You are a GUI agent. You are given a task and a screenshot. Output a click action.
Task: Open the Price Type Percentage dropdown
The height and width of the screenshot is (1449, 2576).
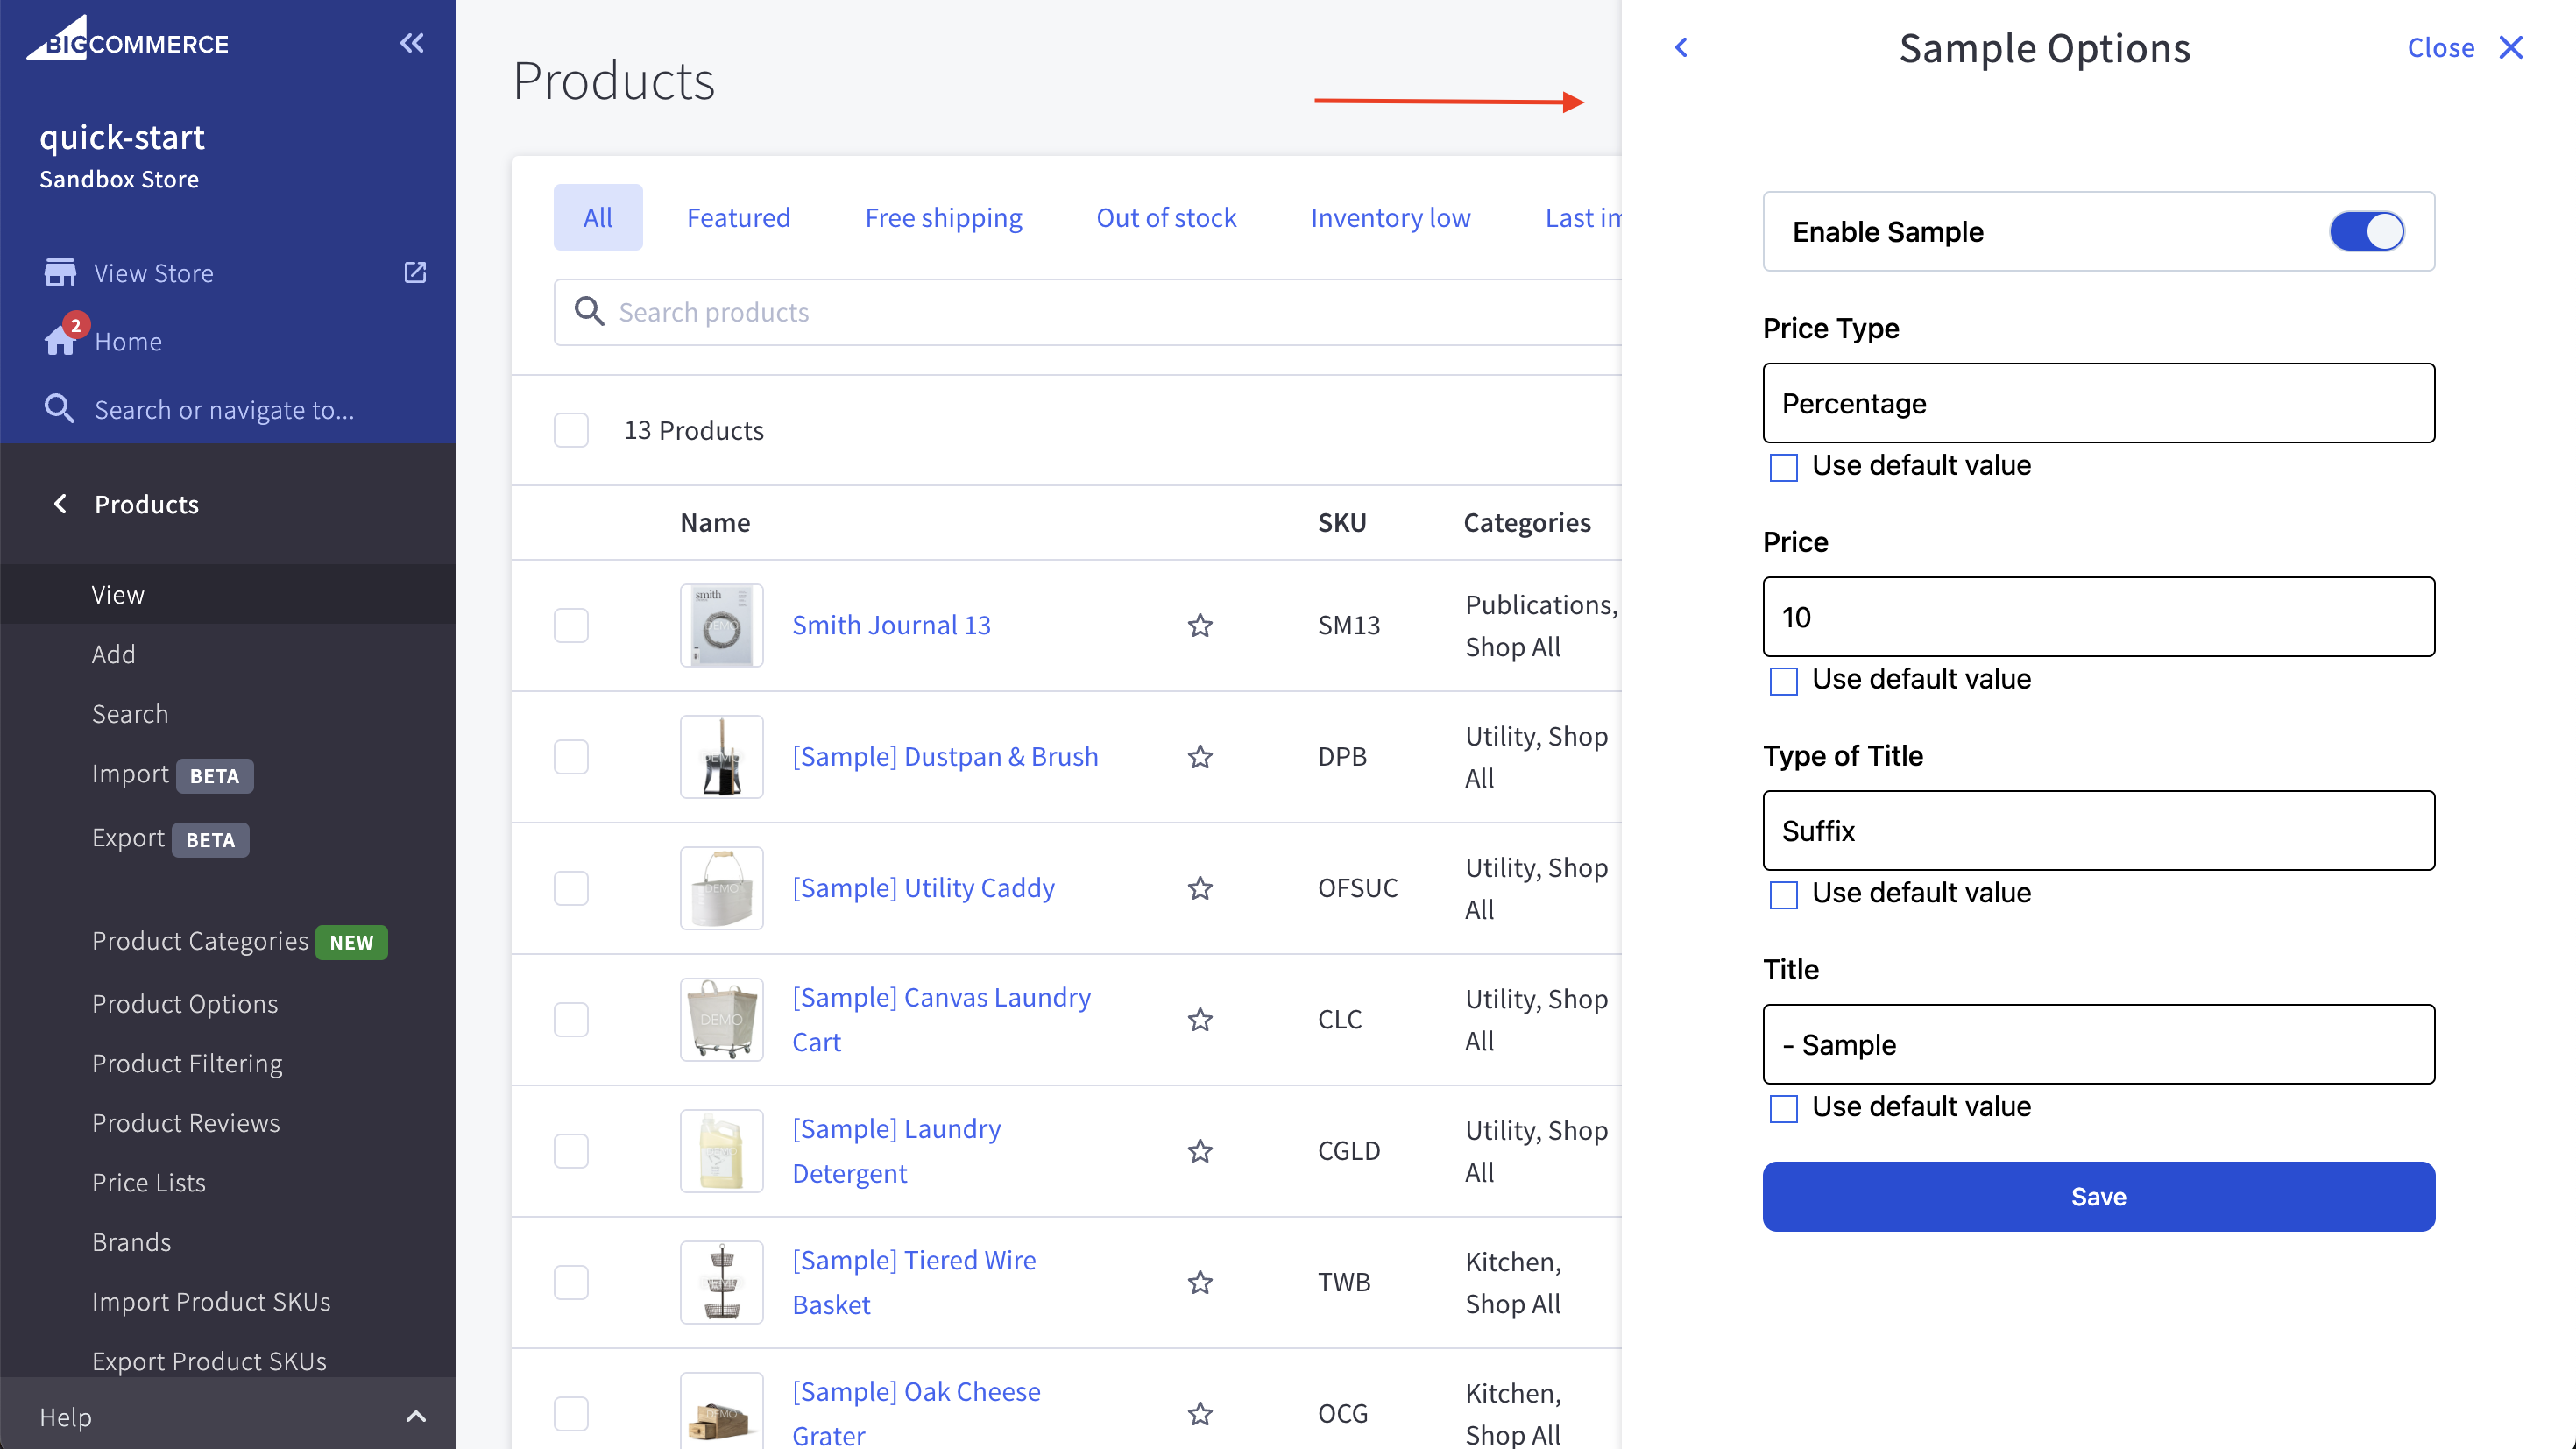point(2098,403)
